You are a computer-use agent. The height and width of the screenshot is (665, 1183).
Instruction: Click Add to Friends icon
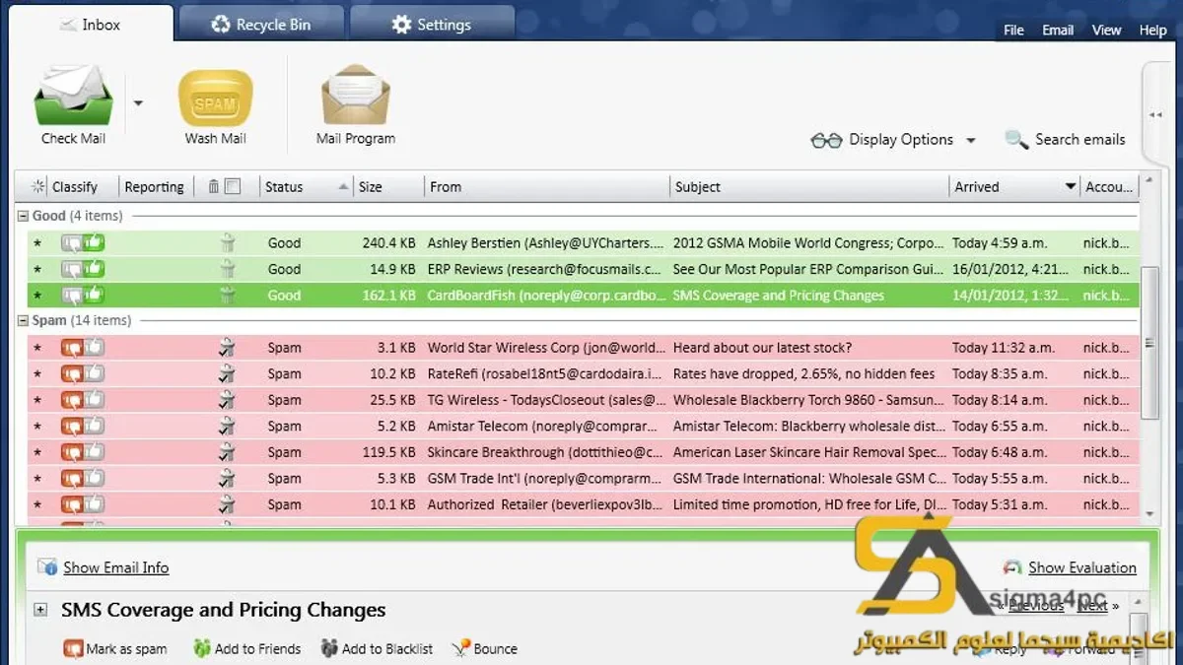coord(202,648)
